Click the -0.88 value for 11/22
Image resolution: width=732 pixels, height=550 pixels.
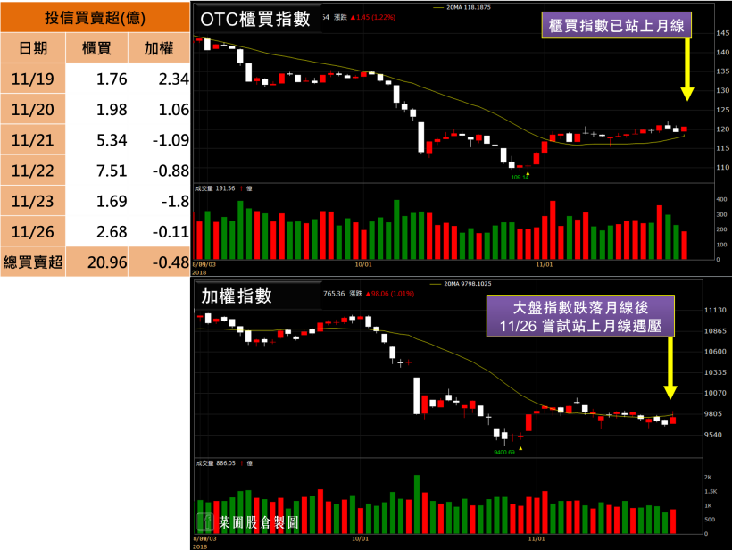[x=171, y=171]
